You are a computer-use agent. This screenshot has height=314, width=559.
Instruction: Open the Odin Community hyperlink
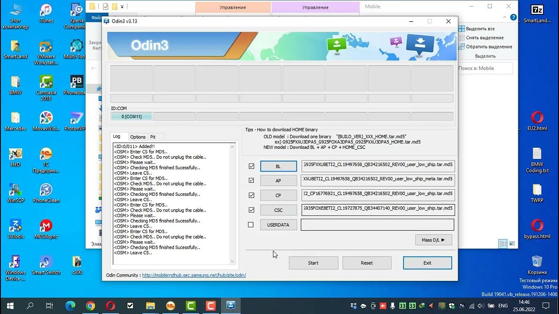point(194,275)
